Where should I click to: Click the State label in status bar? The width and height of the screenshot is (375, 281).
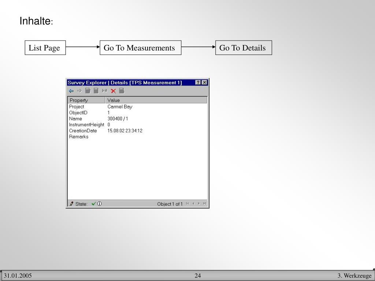click(x=81, y=204)
